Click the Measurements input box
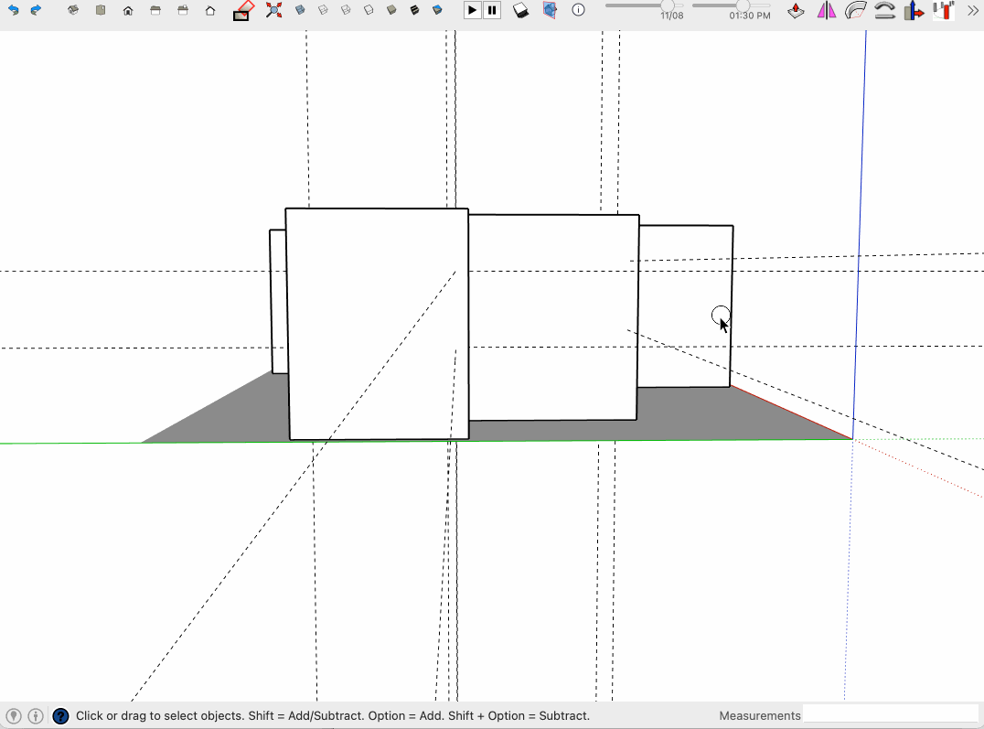 tap(891, 714)
